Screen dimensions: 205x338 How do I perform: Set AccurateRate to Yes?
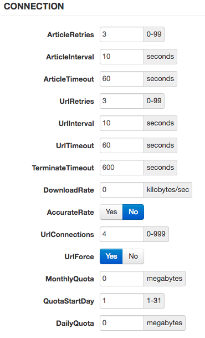[111, 212]
